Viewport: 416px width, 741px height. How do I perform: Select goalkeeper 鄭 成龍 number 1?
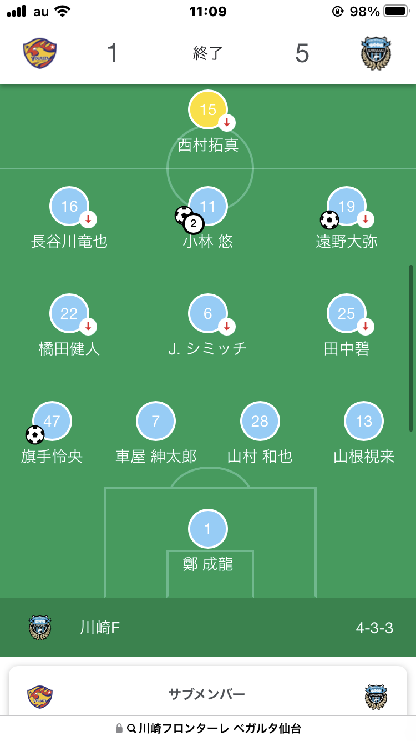click(x=208, y=529)
